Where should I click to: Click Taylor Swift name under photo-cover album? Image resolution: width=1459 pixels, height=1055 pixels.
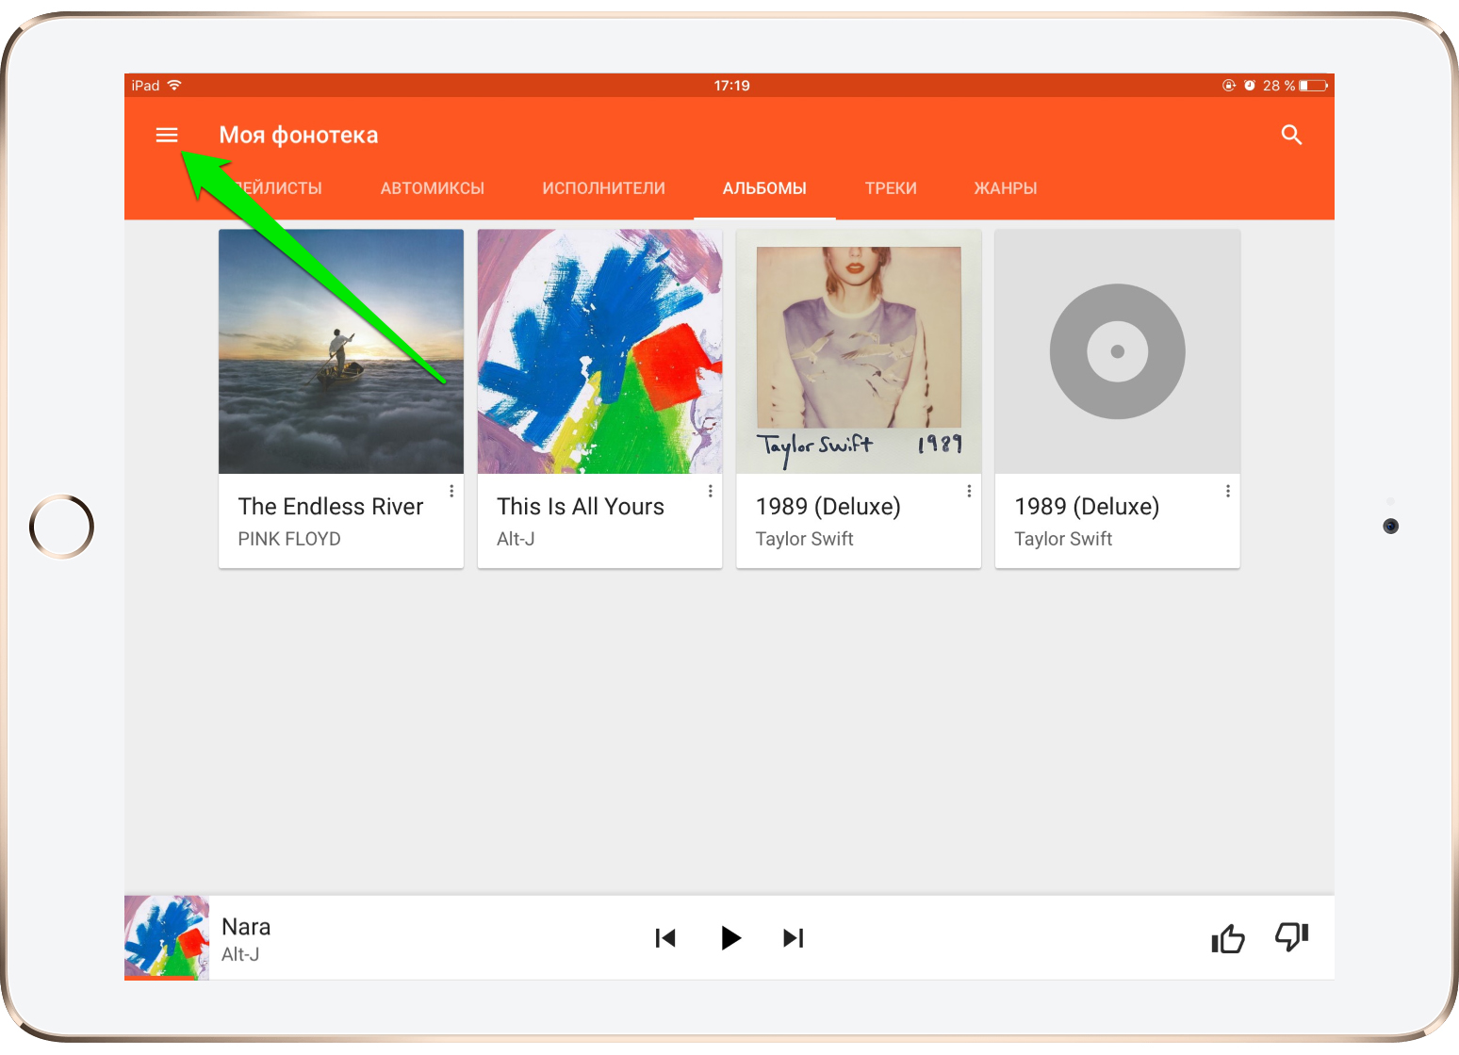coord(804,539)
